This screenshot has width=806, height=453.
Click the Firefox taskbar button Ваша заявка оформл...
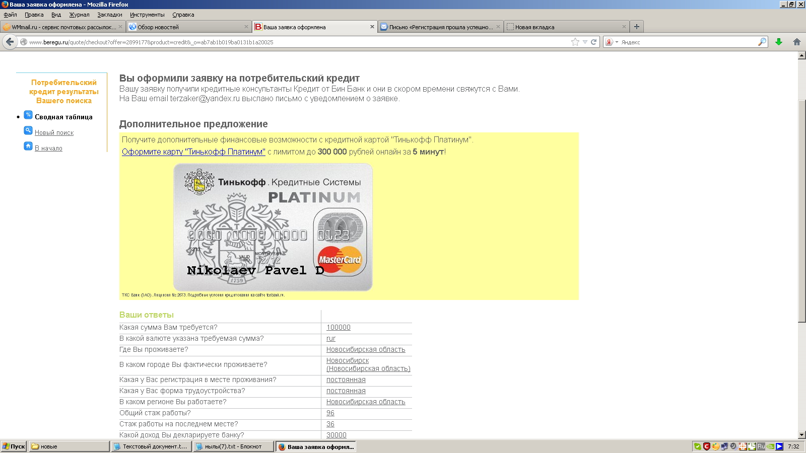coord(316,446)
